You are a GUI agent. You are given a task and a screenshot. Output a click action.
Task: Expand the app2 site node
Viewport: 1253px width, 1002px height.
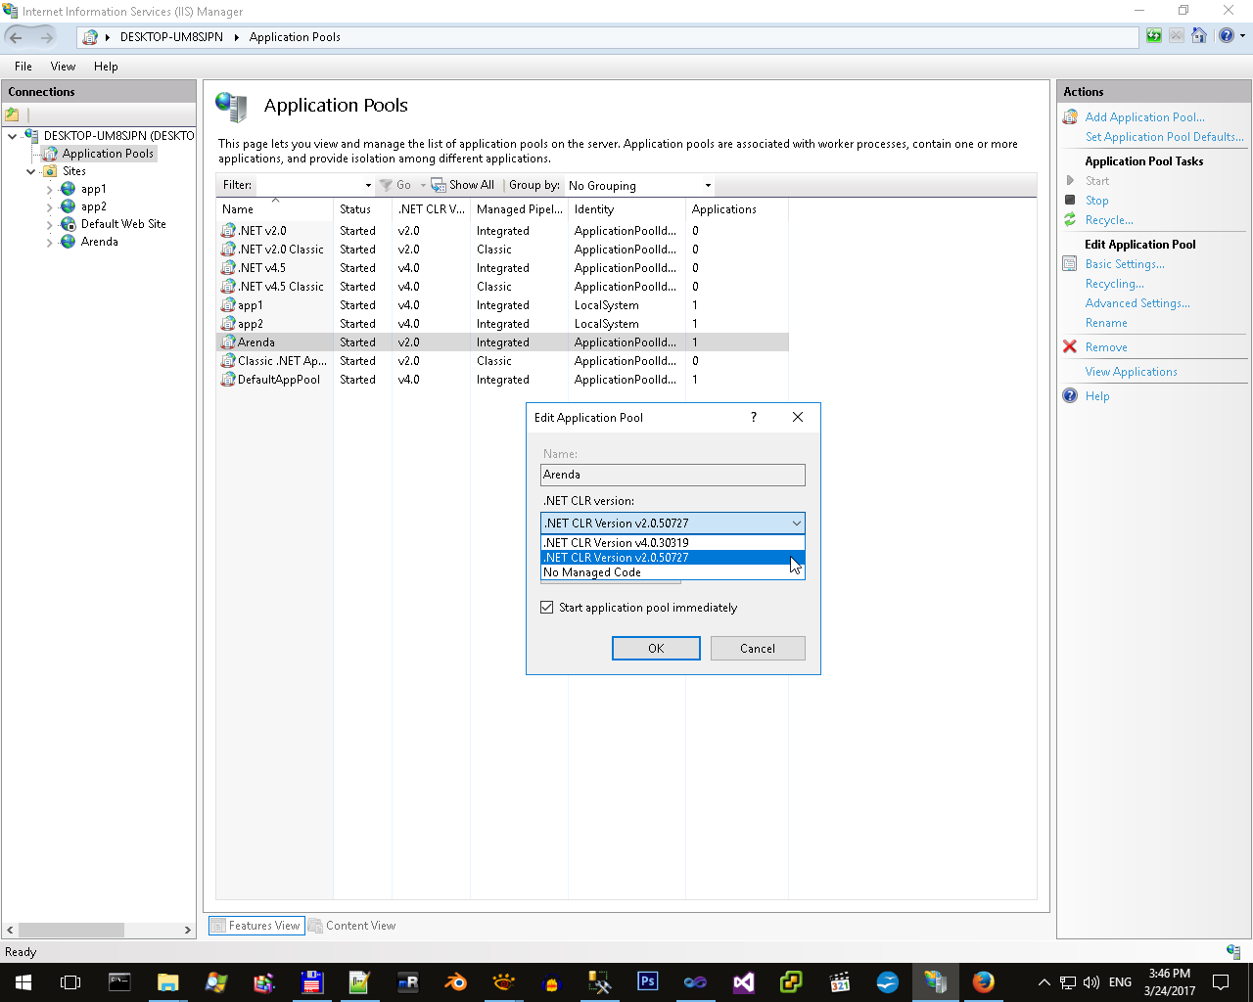[x=50, y=206]
